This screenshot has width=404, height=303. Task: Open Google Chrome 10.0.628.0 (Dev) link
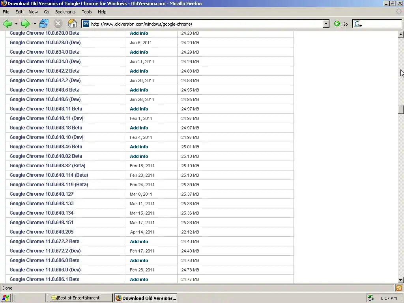coord(45,43)
